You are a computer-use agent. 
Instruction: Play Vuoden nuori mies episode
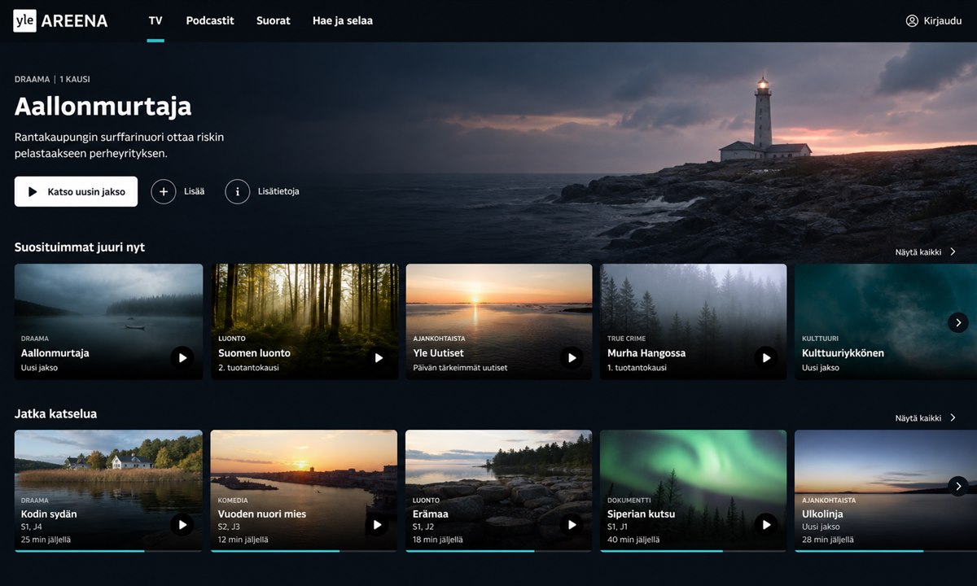tap(378, 525)
